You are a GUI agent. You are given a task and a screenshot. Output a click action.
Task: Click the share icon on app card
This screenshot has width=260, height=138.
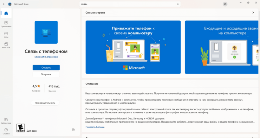click(x=73, y=130)
